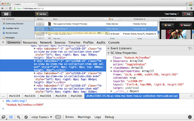Open Community Browser in the sidebar
Image resolution: width=194 pixels, height=121 pixels.
tap(14, 24)
